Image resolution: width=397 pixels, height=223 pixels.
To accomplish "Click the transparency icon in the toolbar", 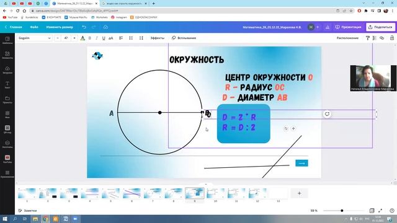I will (375, 38).
